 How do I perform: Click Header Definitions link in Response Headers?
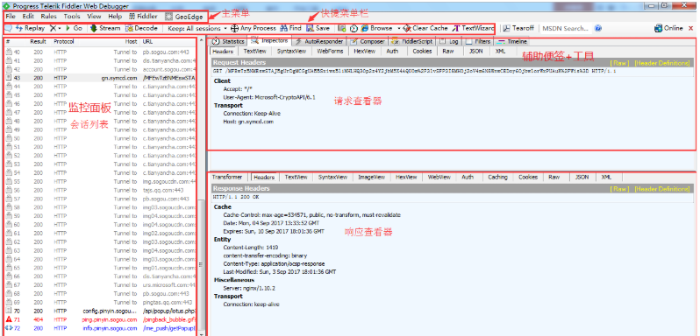click(x=662, y=189)
